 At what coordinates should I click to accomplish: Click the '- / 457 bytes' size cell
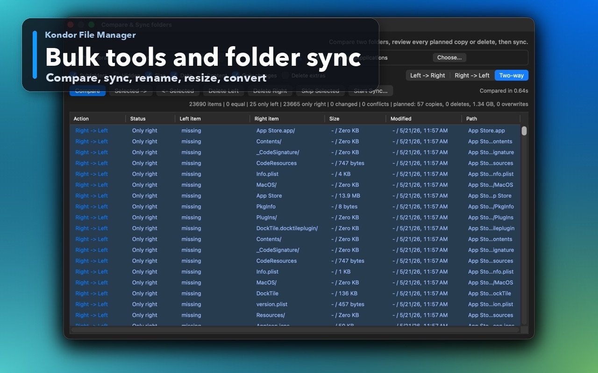point(348,304)
